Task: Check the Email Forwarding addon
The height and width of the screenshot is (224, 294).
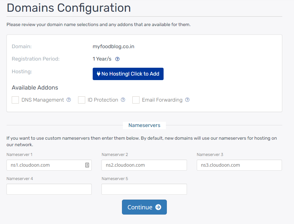Action: click(x=136, y=100)
